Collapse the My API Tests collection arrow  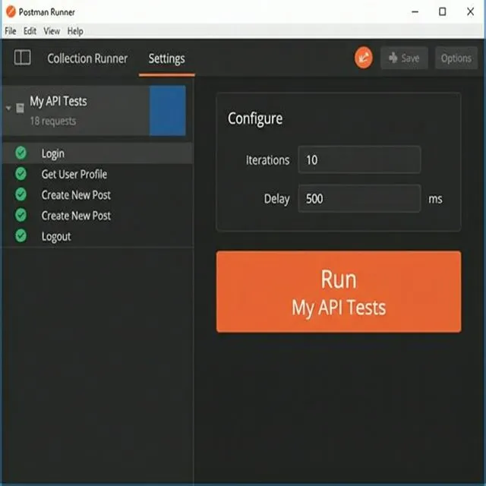tap(8, 109)
